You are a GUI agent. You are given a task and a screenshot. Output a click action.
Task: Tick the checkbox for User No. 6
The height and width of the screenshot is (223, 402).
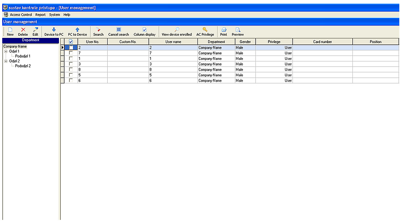tap(71, 80)
